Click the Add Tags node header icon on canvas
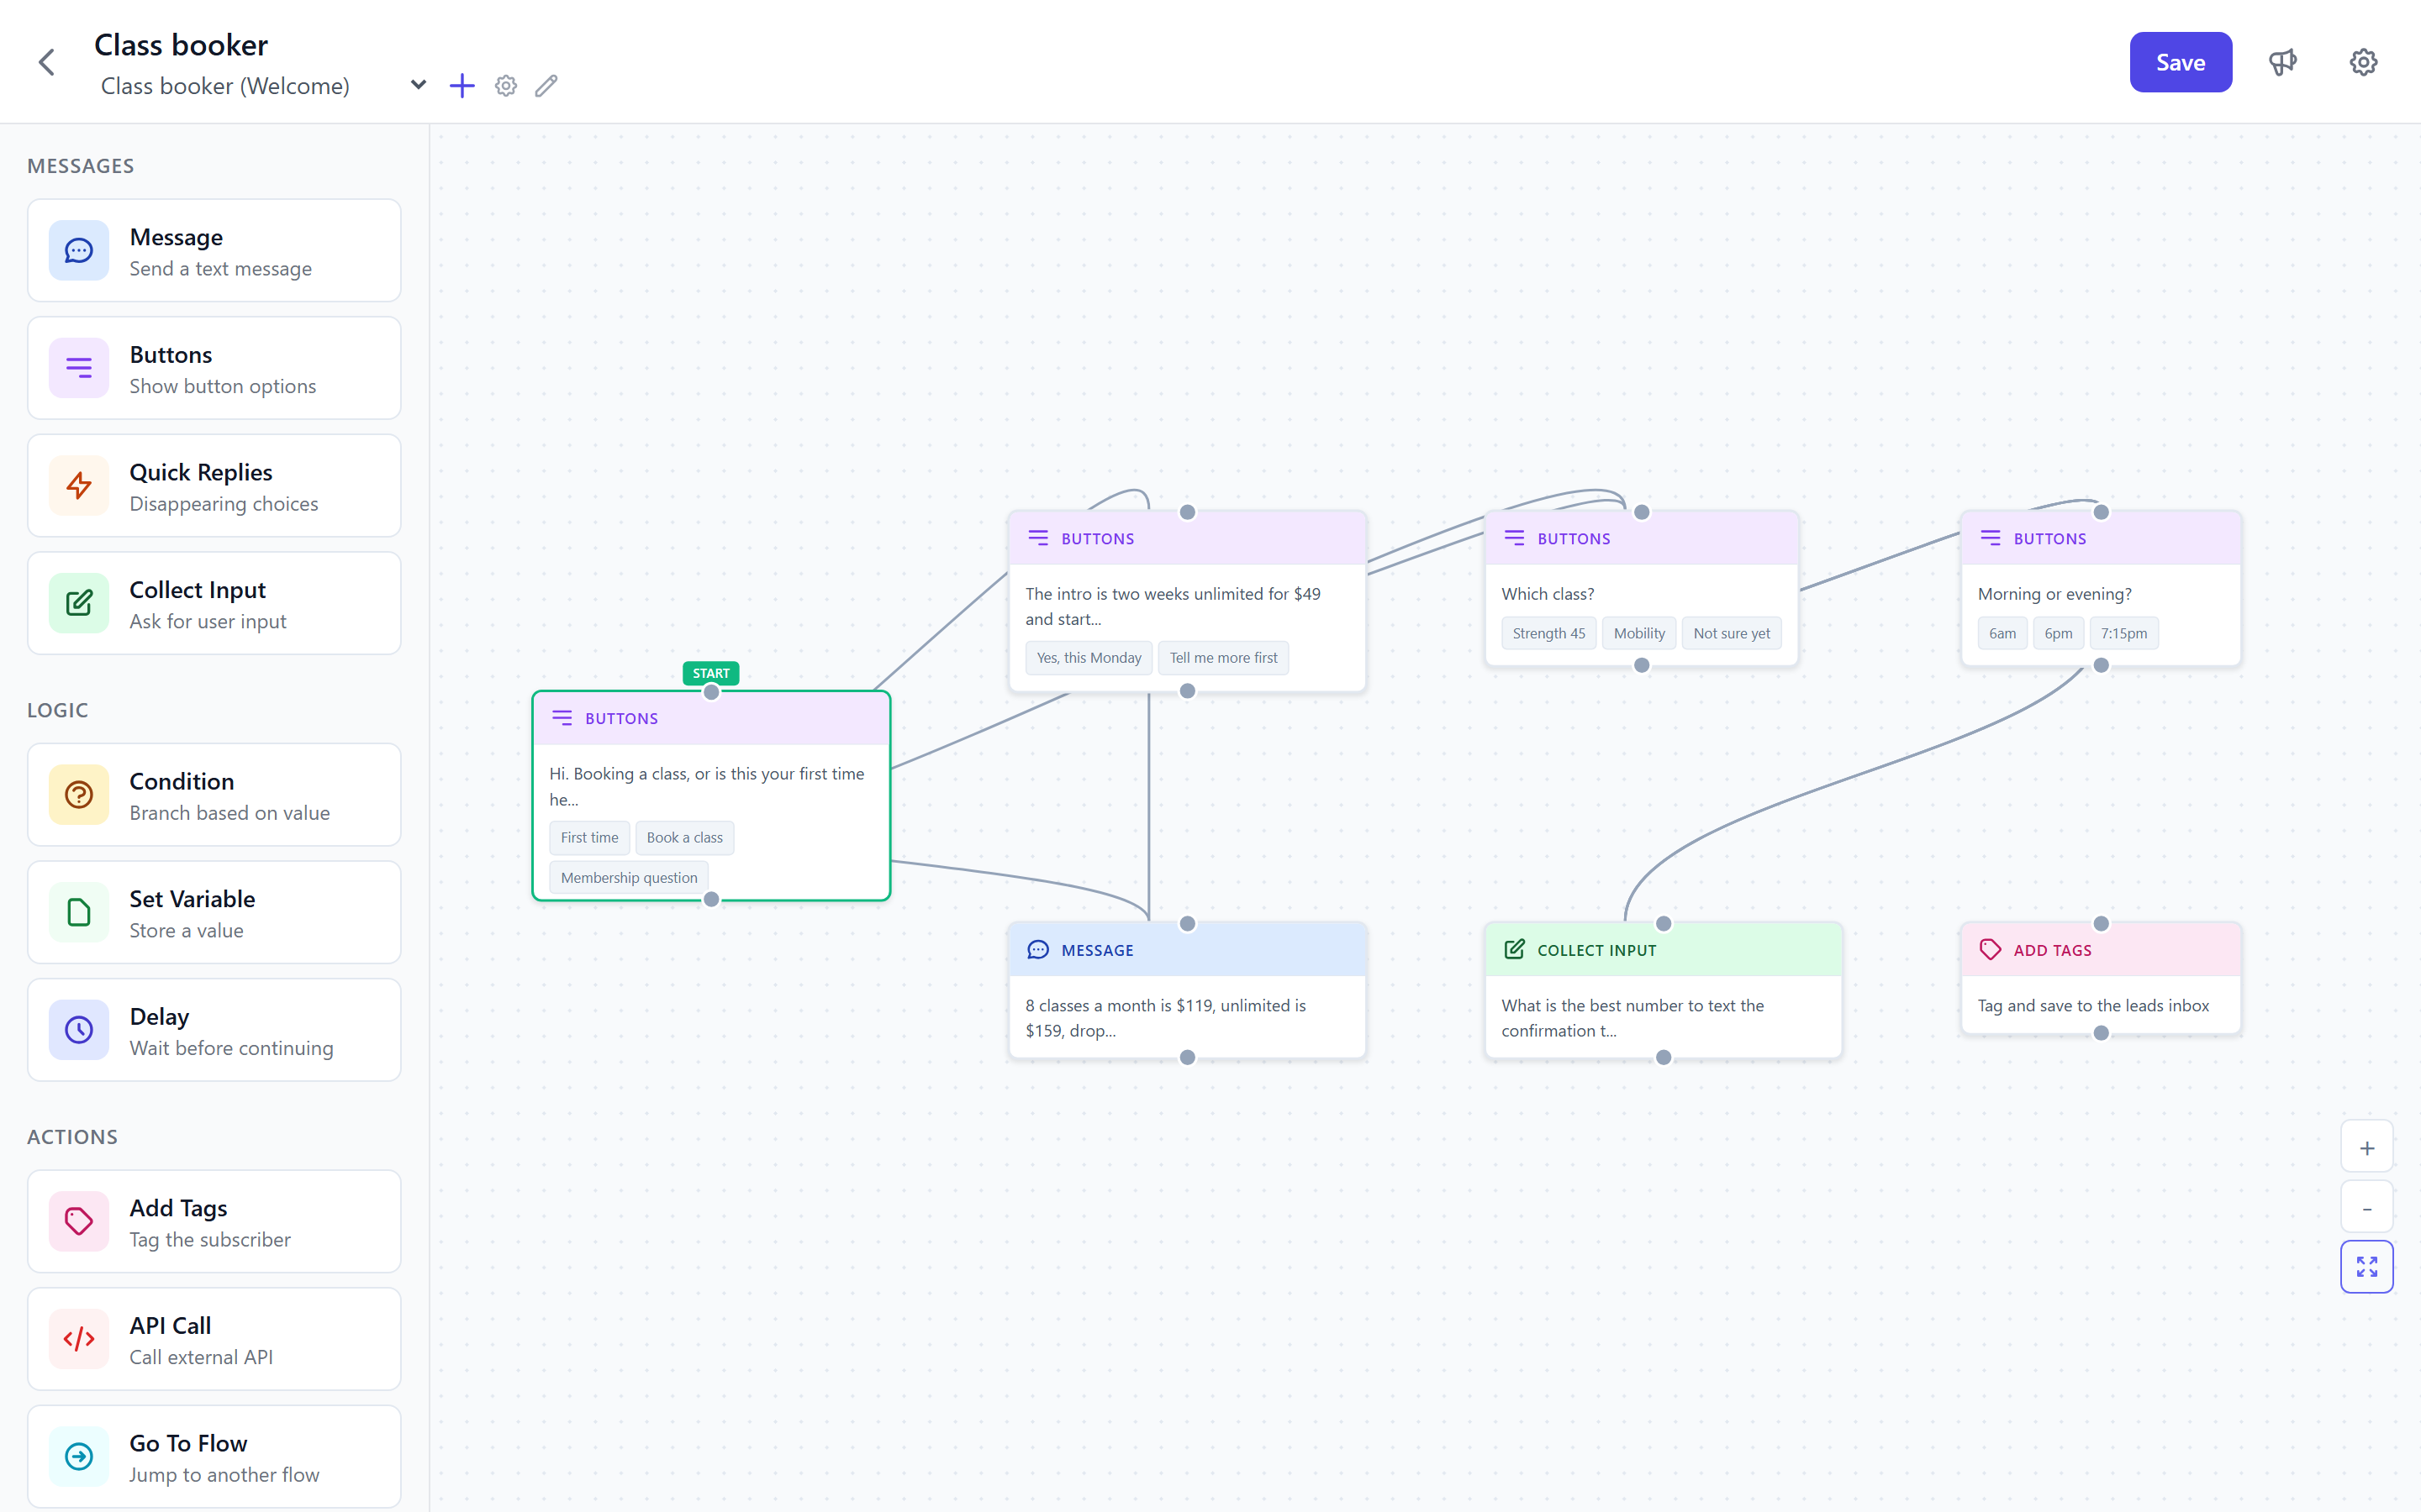The height and width of the screenshot is (1512, 2421). pyautogui.click(x=1991, y=950)
